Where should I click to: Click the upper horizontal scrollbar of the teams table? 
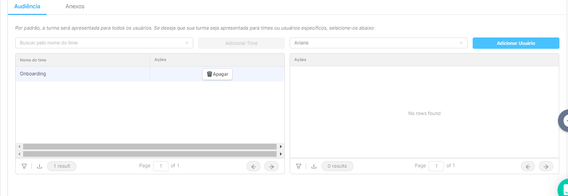coord(150,147)
